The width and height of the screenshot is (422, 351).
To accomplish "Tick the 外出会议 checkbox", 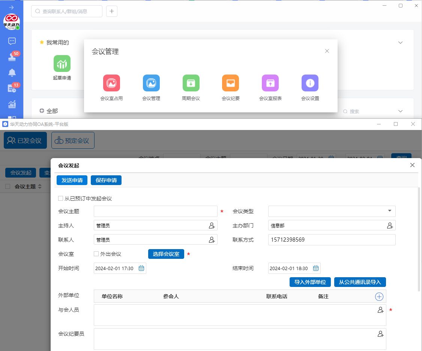I will click(x=96, y=254).
